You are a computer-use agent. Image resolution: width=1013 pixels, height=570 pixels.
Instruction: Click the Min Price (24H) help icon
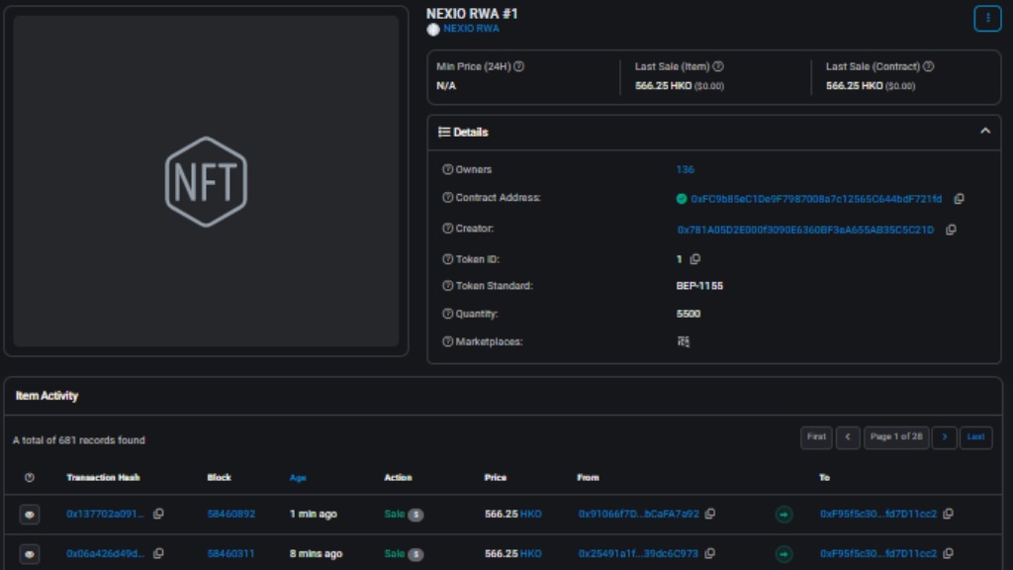(518, 66)
